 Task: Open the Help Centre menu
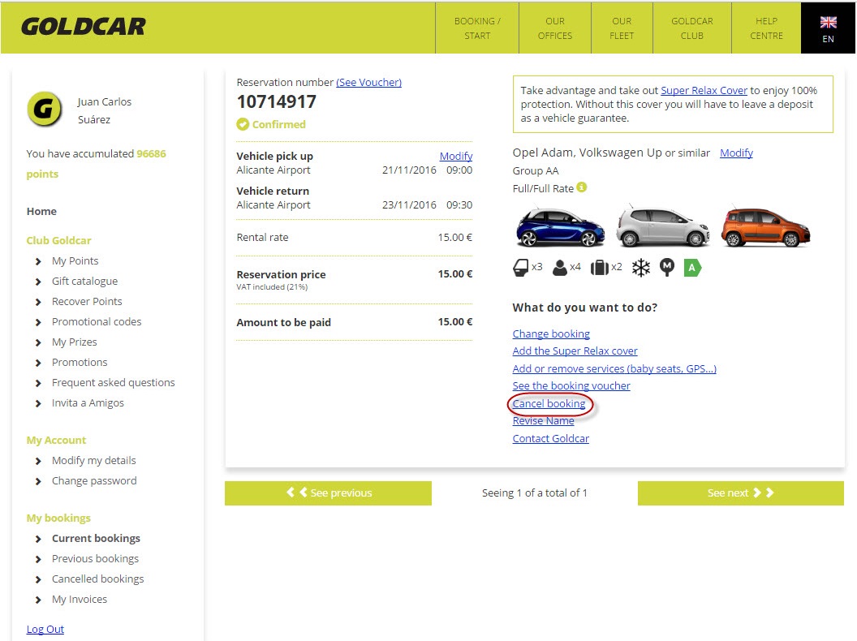click(766, 28)
